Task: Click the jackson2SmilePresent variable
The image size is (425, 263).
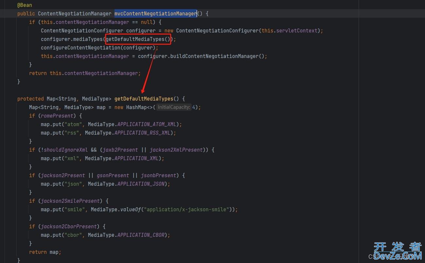Action: [70, 201]
